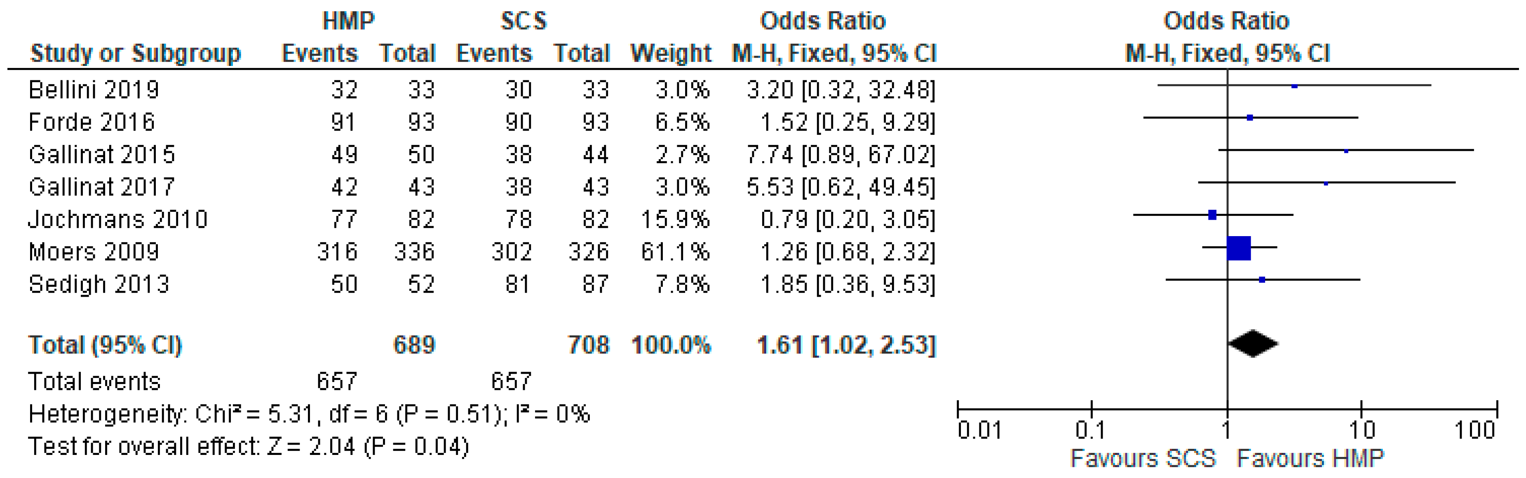
Task: Click the Study or Subgroup column header
Action: point(136,54)
